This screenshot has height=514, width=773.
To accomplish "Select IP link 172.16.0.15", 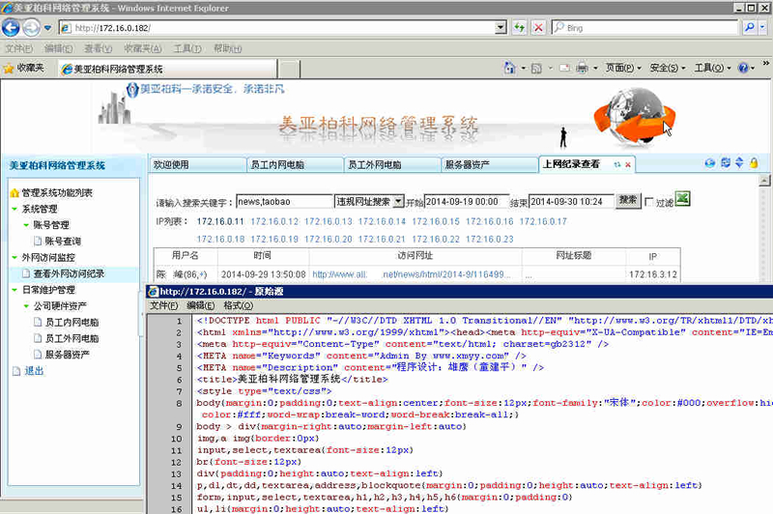I will pyautogui.click(x=436, y=222).
